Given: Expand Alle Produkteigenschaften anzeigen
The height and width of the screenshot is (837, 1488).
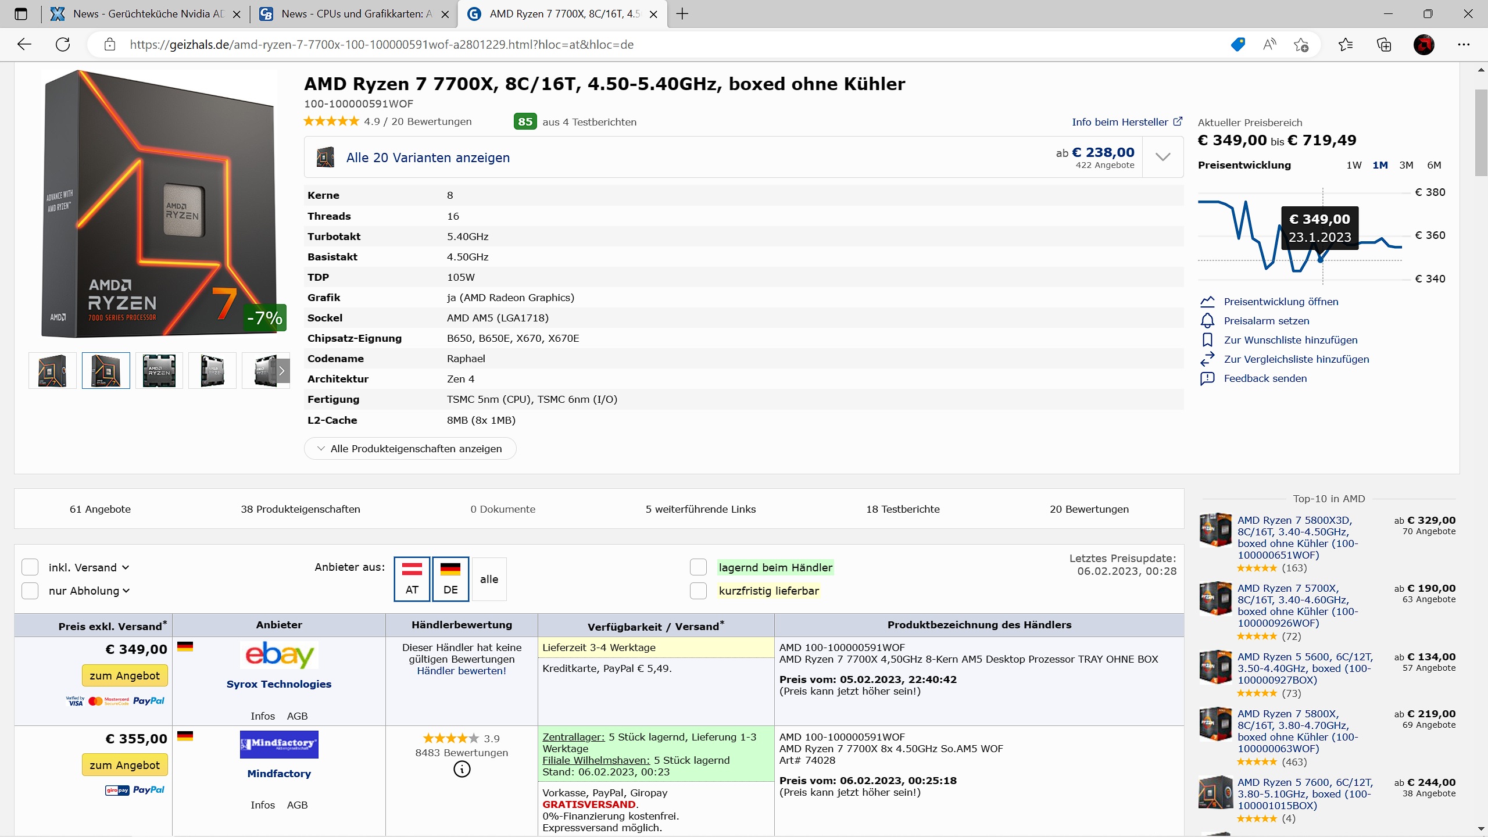Looking at the screenshot, I should 410,449.
